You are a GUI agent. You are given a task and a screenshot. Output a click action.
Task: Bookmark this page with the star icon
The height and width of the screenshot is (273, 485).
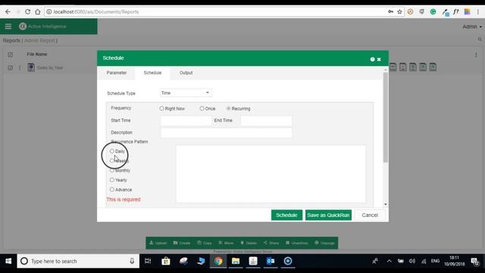click(399, 12)
